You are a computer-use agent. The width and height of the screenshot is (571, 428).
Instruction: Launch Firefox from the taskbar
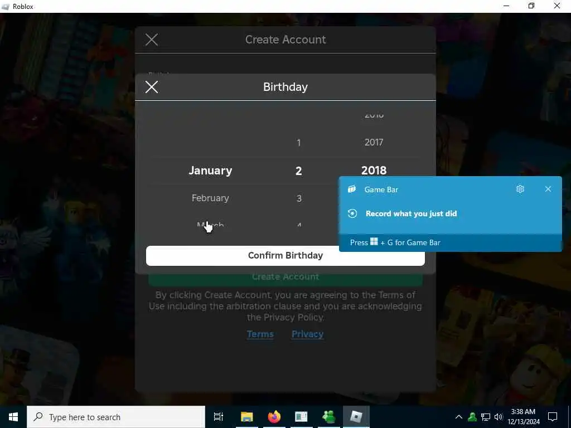(x=274, y=417)
